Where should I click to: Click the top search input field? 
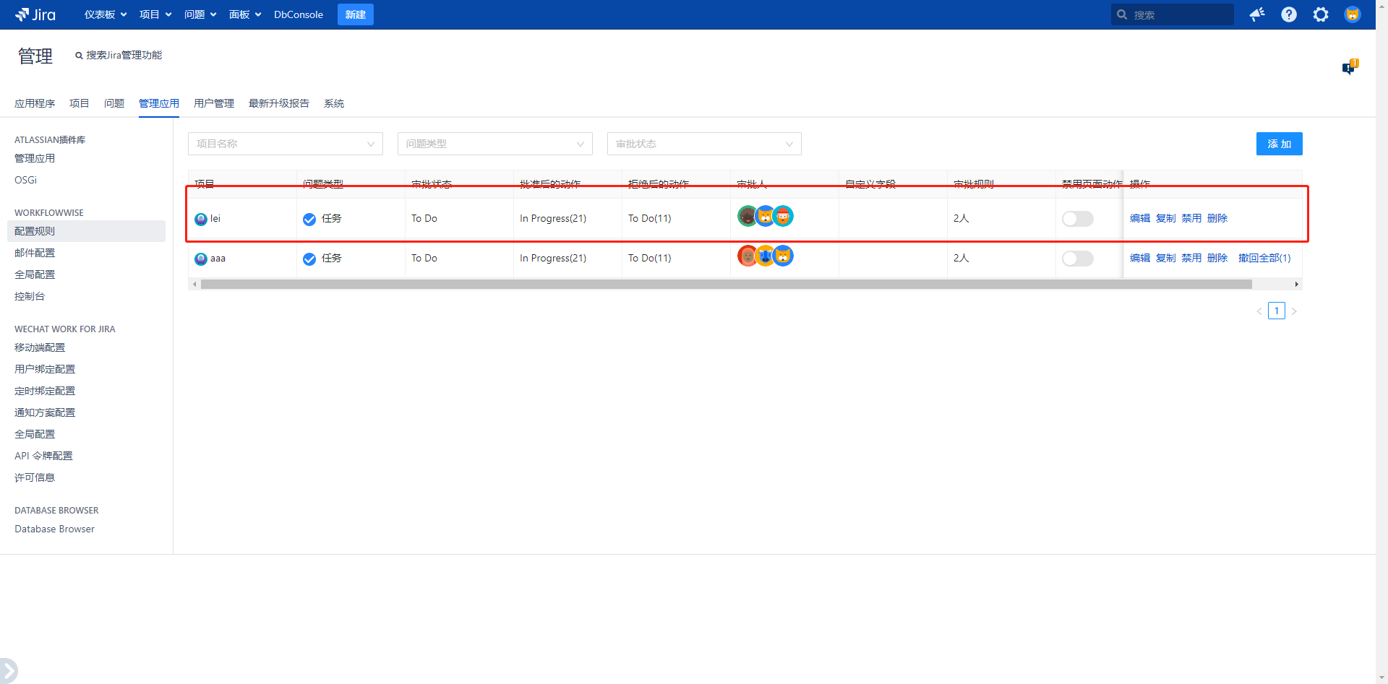coord(1178,14)
